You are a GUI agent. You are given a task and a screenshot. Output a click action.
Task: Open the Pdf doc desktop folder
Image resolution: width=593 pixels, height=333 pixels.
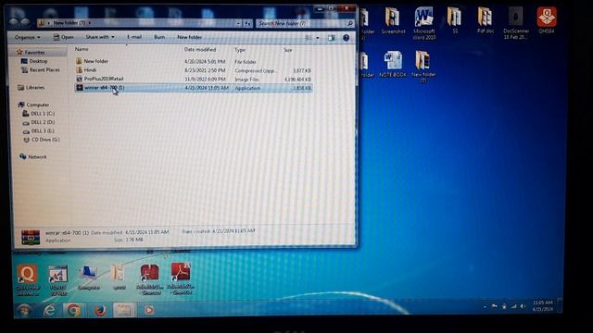click(486, 20)
